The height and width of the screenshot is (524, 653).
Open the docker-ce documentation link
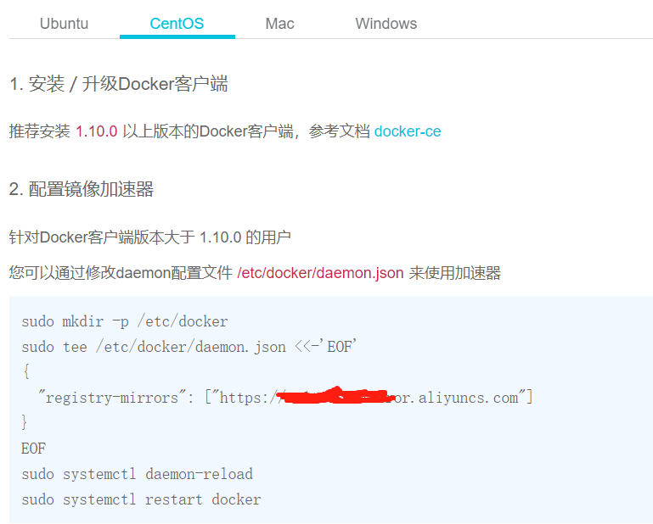408,131
